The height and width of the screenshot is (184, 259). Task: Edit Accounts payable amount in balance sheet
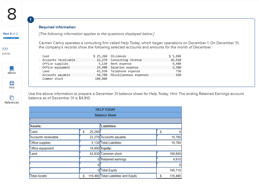(169, 137)
